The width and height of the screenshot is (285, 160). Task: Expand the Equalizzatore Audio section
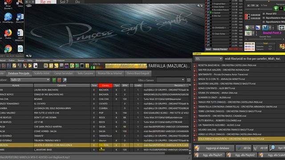pyautogui.click(x=264, y=18)
